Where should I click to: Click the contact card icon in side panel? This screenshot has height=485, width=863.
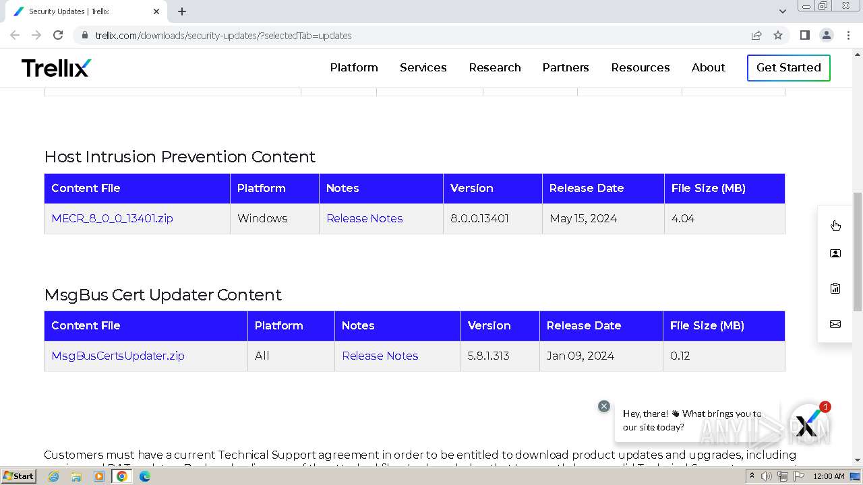tap(835, 253)
